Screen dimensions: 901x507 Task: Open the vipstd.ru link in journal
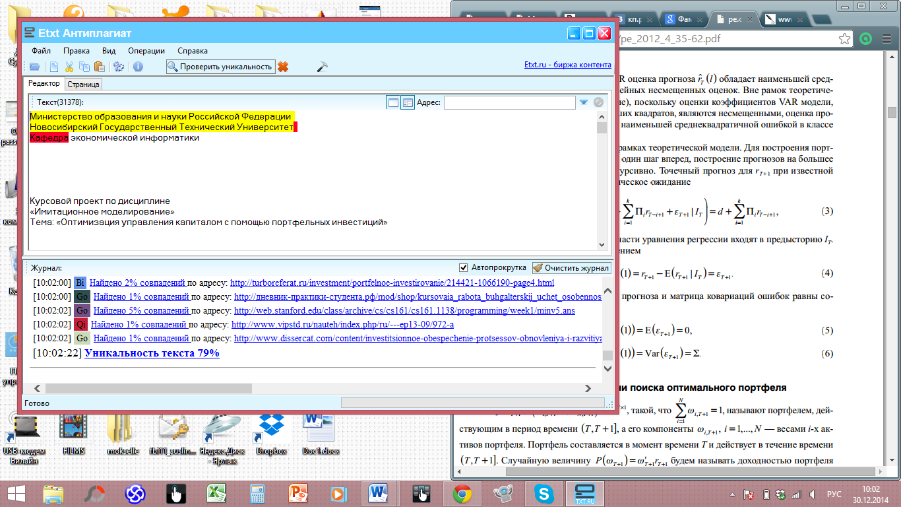click(342, 324)
